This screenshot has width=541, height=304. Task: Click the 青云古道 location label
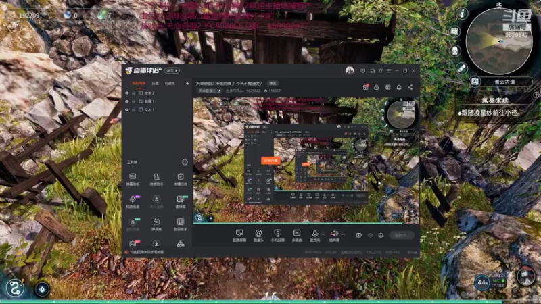[504, 82]
